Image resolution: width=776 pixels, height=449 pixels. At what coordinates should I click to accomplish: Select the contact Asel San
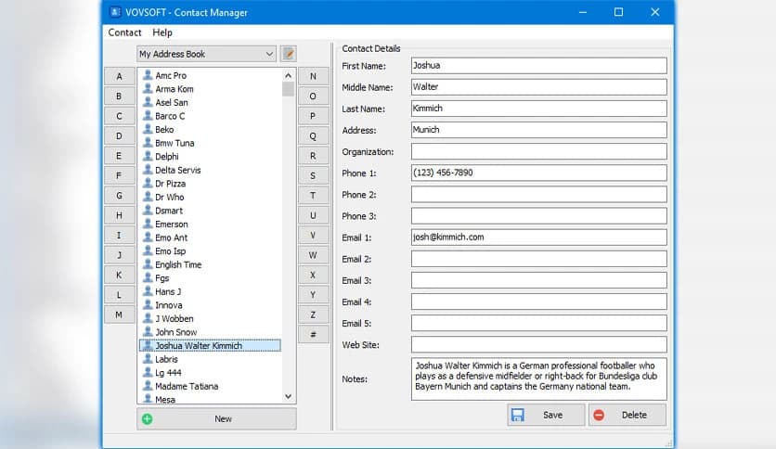[171, 102]
